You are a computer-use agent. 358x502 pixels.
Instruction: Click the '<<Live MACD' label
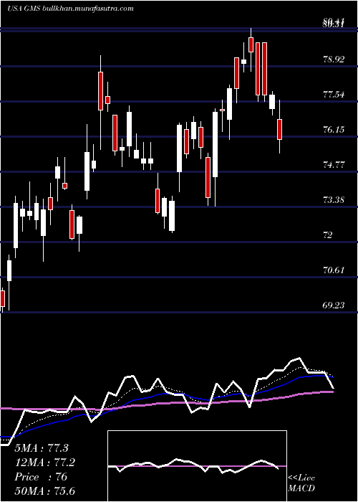[301, 483]
